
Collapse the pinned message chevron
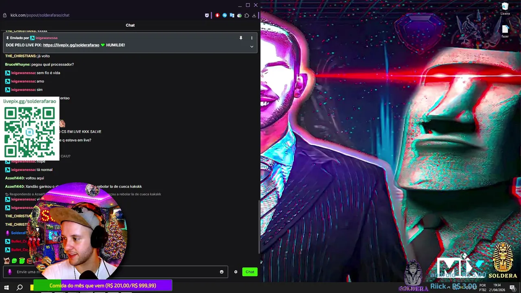(x=252, y=46)
